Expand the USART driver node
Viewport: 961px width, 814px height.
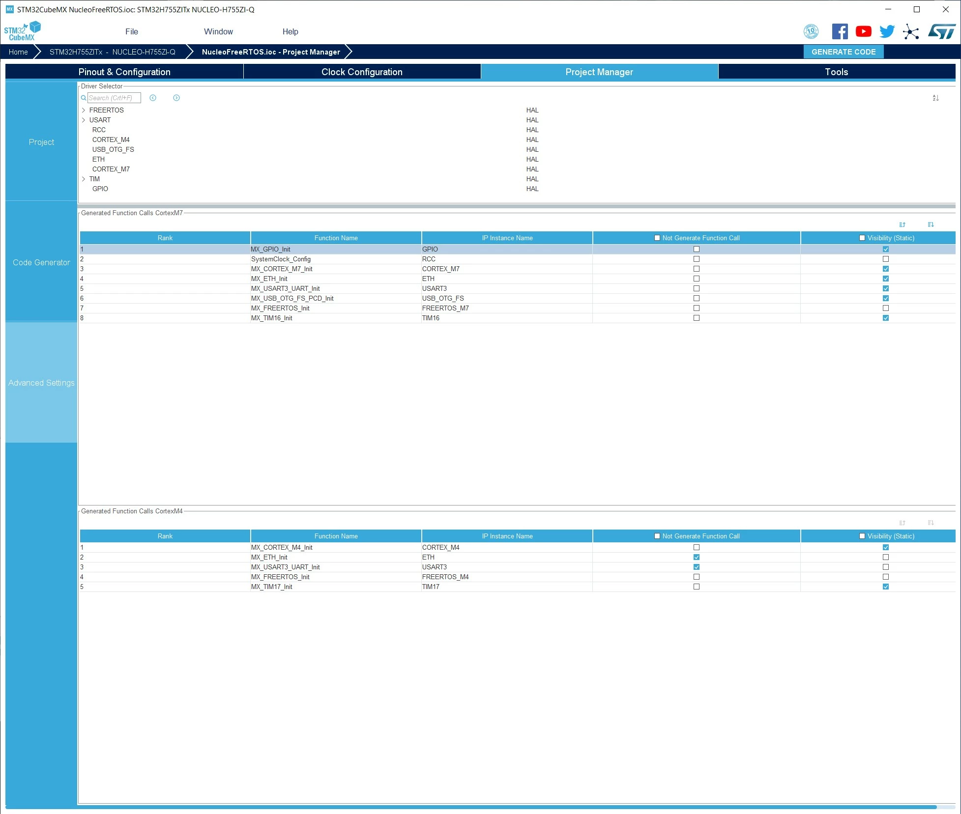84,120
